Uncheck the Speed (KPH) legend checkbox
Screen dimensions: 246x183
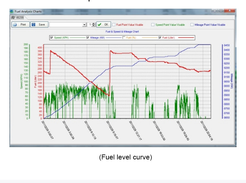tap(51, 38)
